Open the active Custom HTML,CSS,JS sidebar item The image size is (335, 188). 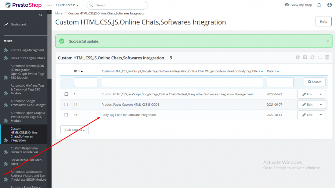[24, 134]
